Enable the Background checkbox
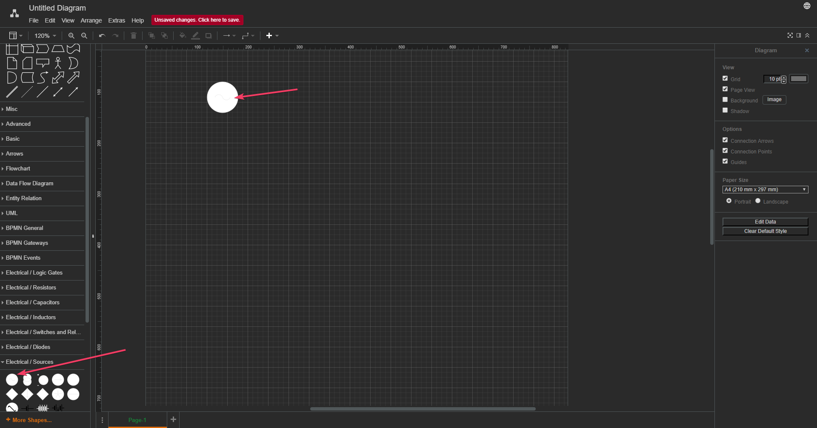 tap(725, 100)
